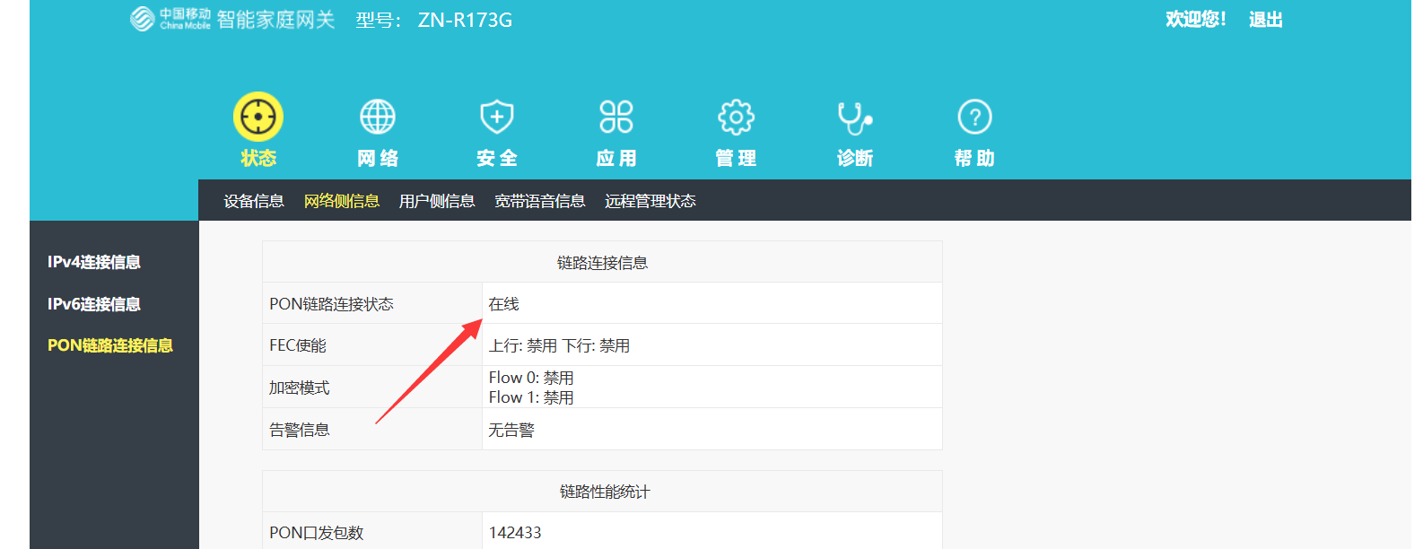Choose PON链路连接信息 in the sidebar
The height and width of the screenshot is (549, 1423).
[109, 345]
